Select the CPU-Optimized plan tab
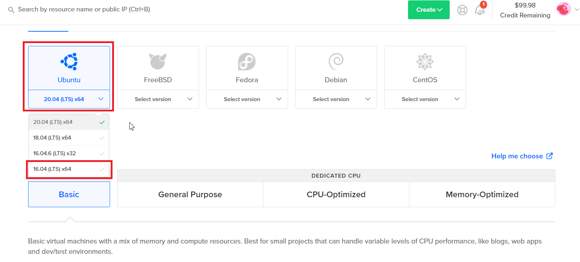This screenshot has height=262, width=580. coord(336,194)
